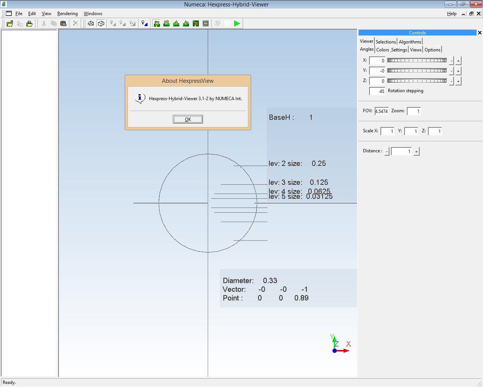Open the Rendering menu
The width and height of the screenshot is (483, 387).
click(68, 14)
